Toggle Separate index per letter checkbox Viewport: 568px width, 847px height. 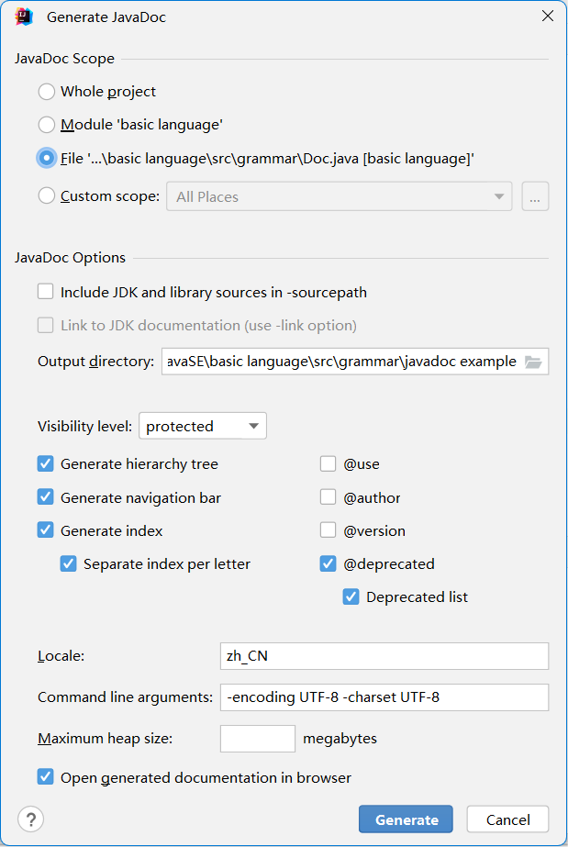pyautogui.click(x=68, y=563)
